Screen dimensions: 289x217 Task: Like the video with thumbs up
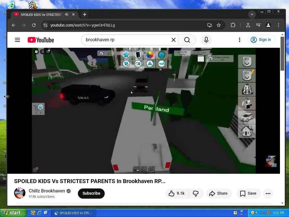(176, 193)
